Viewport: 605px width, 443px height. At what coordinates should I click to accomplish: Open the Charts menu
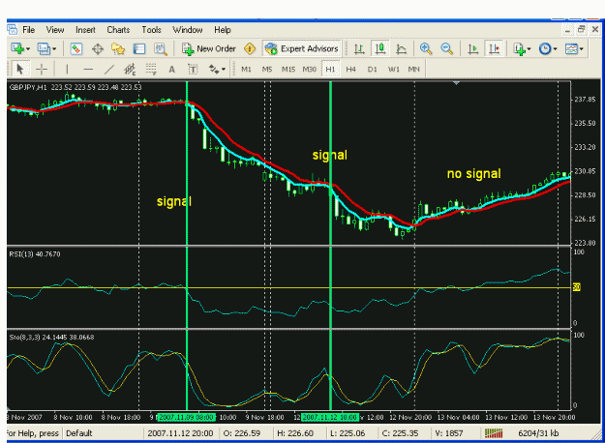[x=118, y=30]
